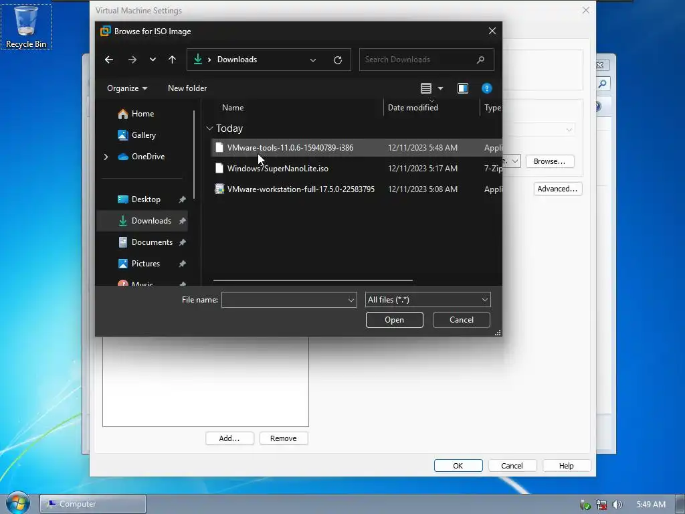Image resolution: width=685 pixels, height=514 pixels.
Task: Click the Open button
Action: (395, 320)
